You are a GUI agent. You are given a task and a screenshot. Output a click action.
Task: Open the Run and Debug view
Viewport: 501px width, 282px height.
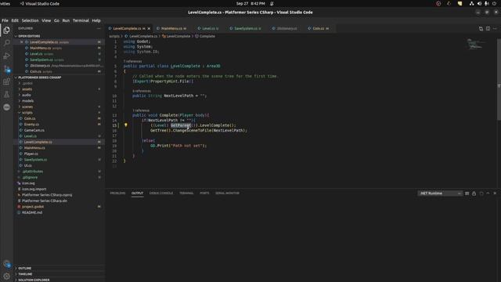6,56
